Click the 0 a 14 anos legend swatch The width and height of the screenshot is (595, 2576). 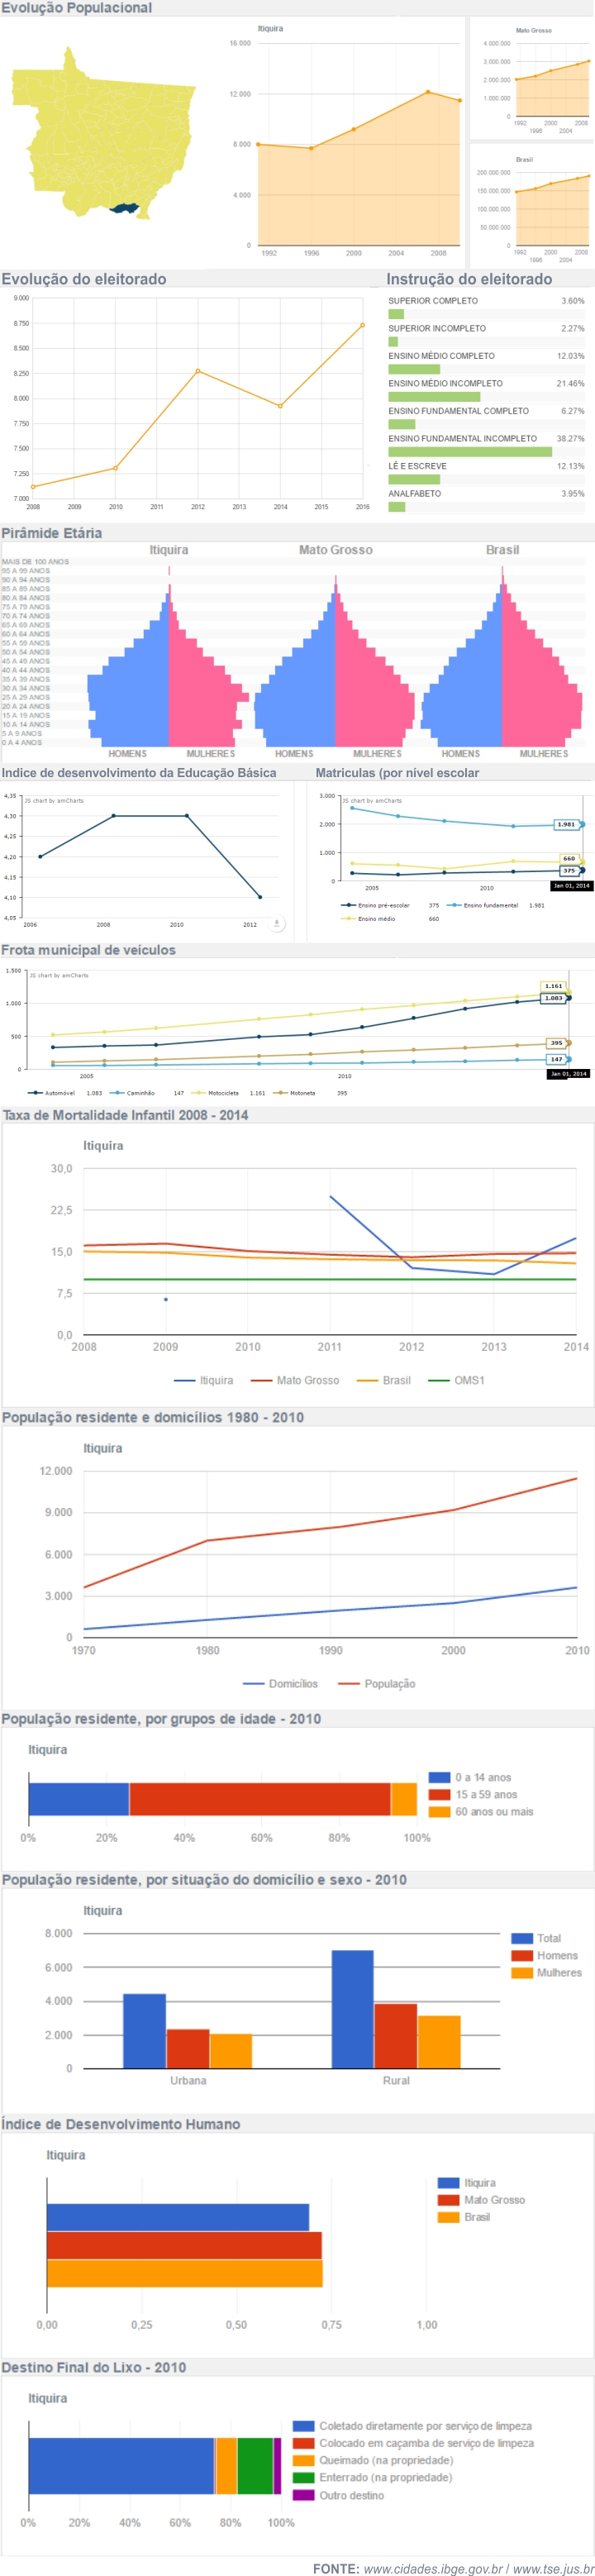click(x=439, y=1778)
